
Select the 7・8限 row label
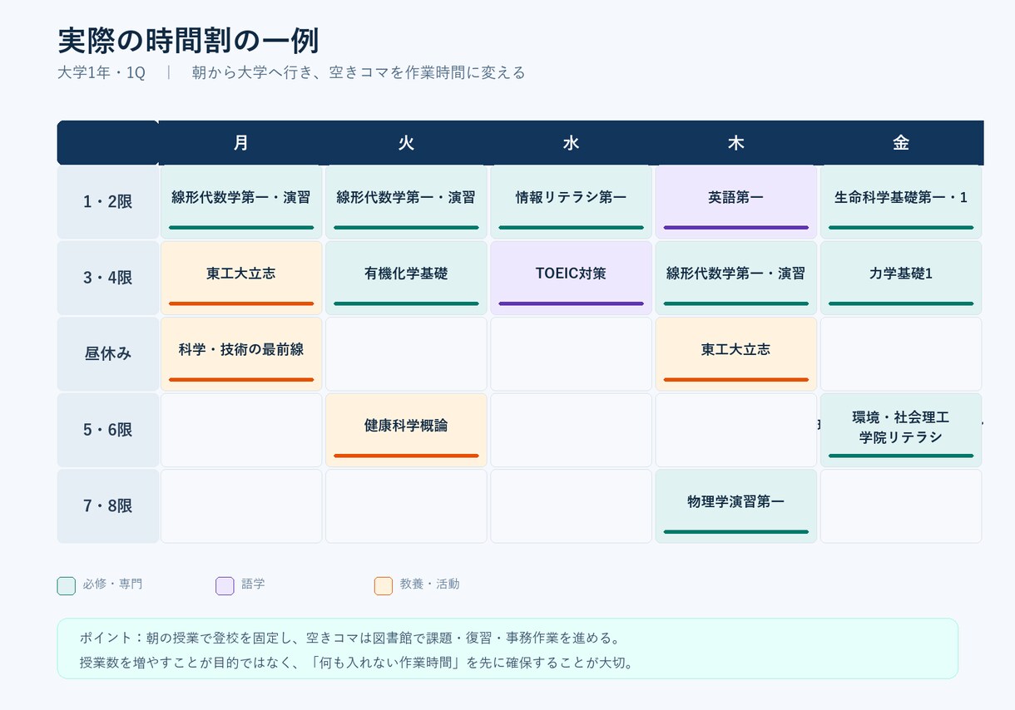(x=108, y=506)
